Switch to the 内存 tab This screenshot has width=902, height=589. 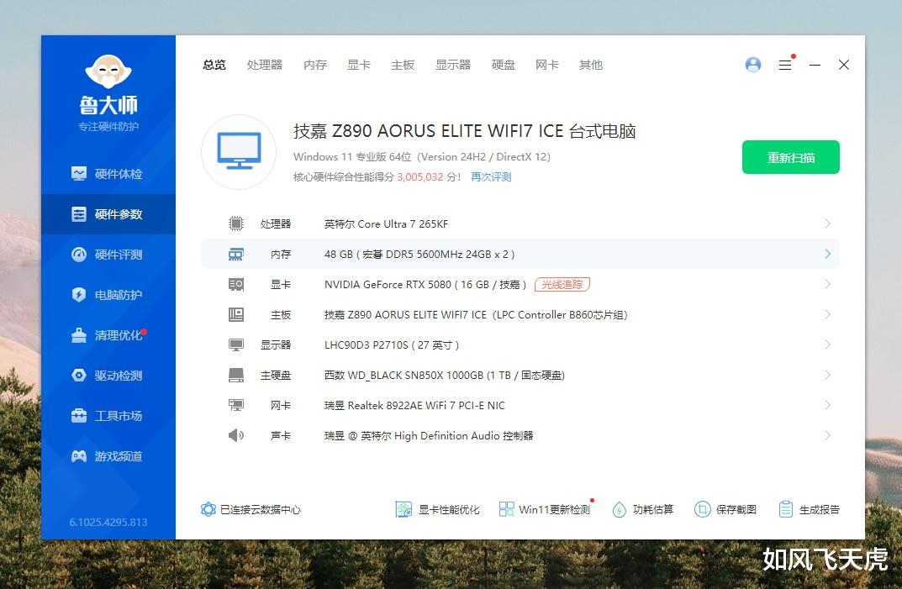point(315,65)
